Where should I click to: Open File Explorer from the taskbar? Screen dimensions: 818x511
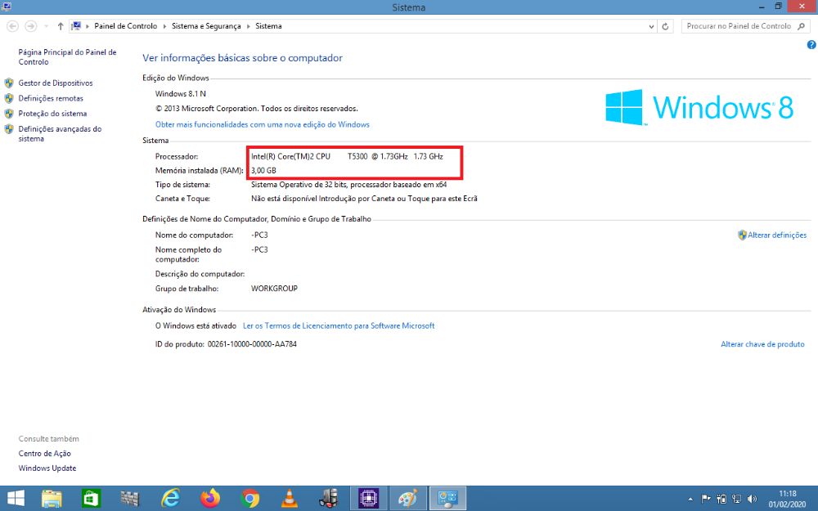point(52,499)
